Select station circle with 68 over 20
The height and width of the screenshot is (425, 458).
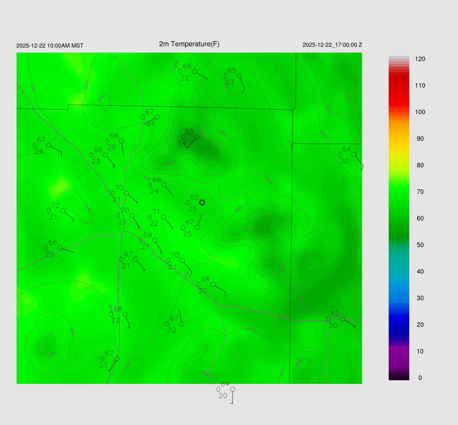(x=212, y=285)
